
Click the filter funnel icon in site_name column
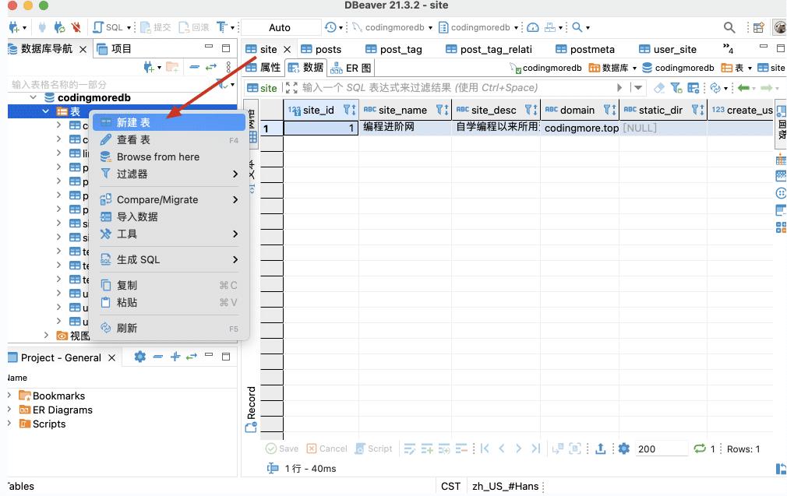pyautogui.click(x=441, y=110)
